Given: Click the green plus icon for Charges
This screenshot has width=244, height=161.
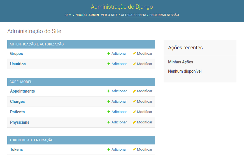Looking at the screenshot, I should pos(109,102).
